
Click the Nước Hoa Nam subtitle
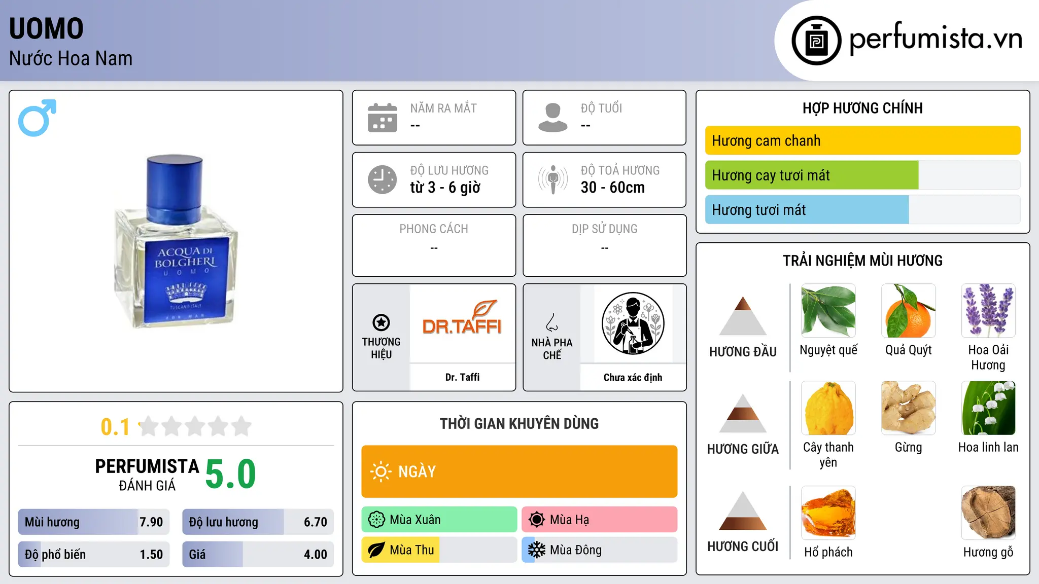[71, 58]
